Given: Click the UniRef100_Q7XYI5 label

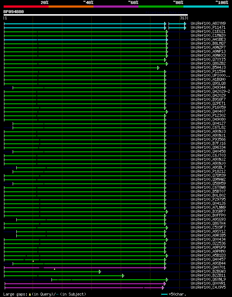Looking at the screenshot, I should [x=208, y=60].
